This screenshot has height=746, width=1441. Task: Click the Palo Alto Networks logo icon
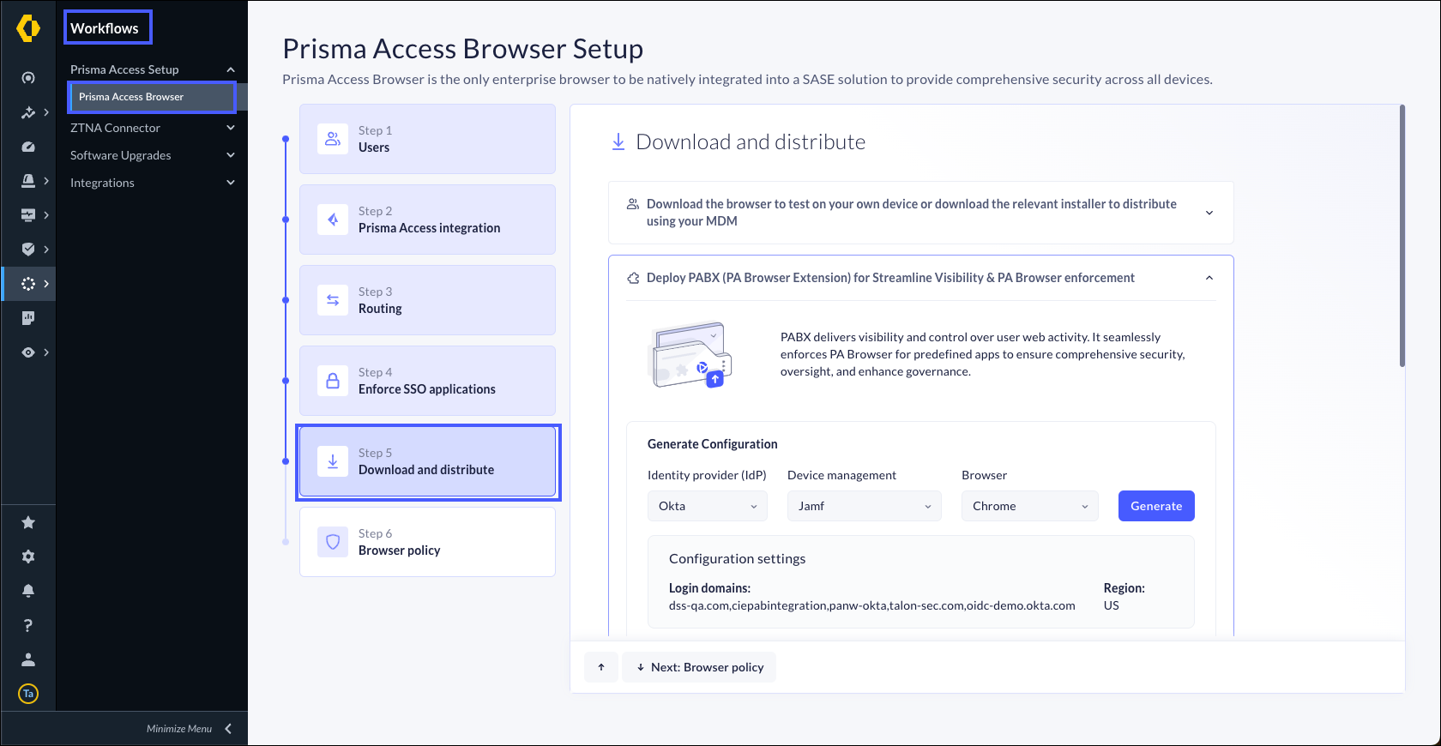click(x=28, y=28)
